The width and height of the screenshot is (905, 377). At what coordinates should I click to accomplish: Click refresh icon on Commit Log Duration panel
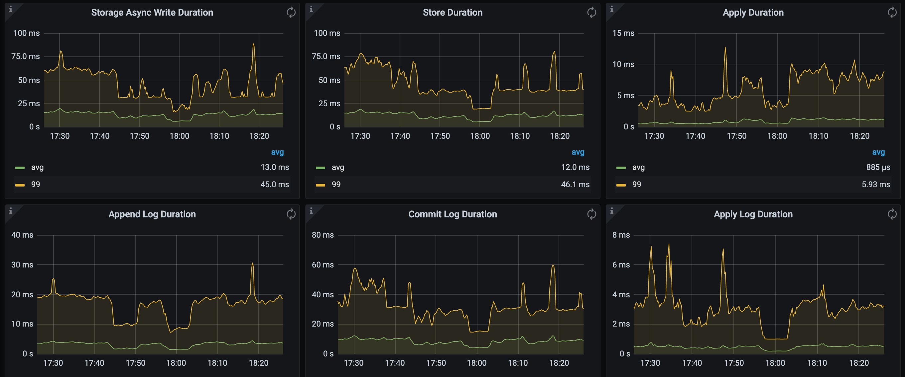[x=591, y=214]
